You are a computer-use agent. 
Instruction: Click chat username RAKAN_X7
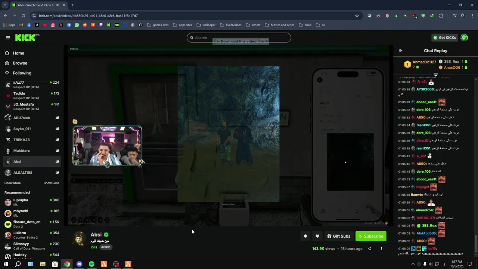(x=426, y=218)
